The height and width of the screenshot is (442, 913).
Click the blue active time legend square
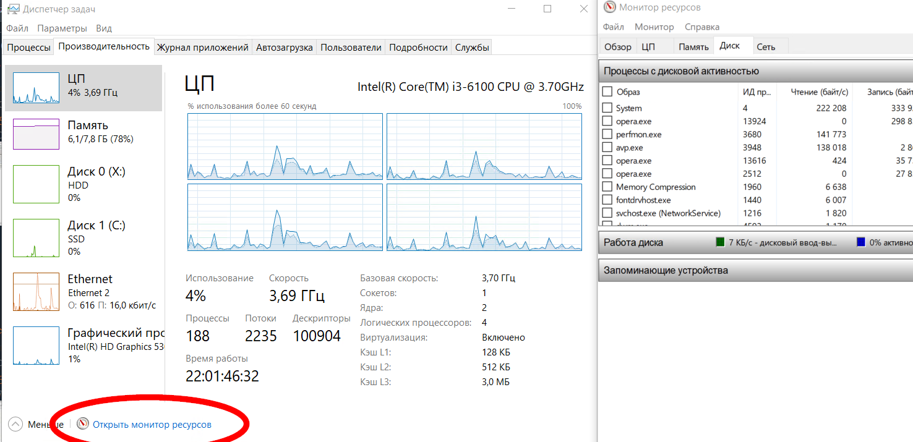(861, 242)
